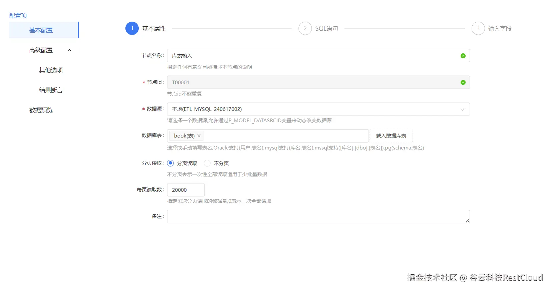Click the 每页读取数 field showing 20000
The width and height of the screenshot is (551, 290).
[x=186, y=190]
